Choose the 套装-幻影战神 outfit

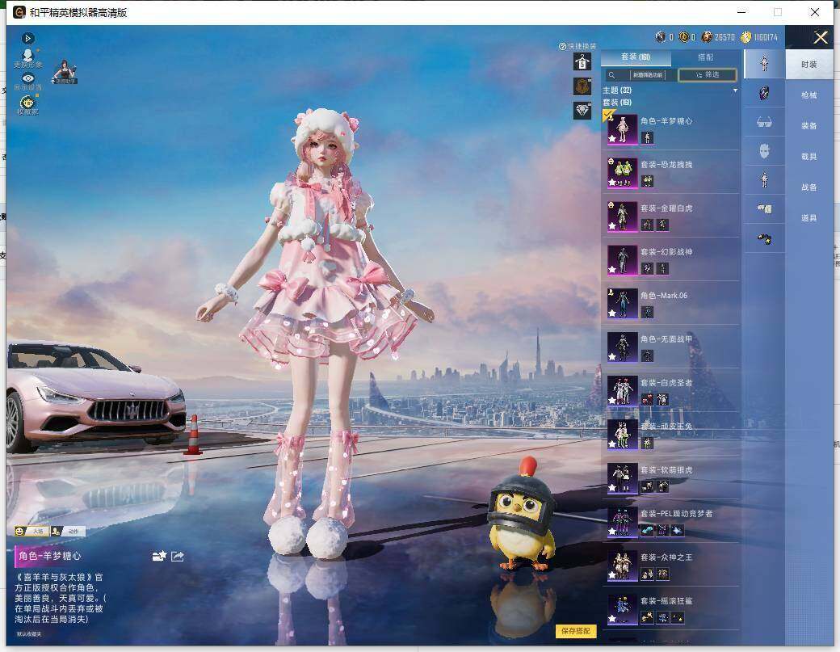[670, 260]
